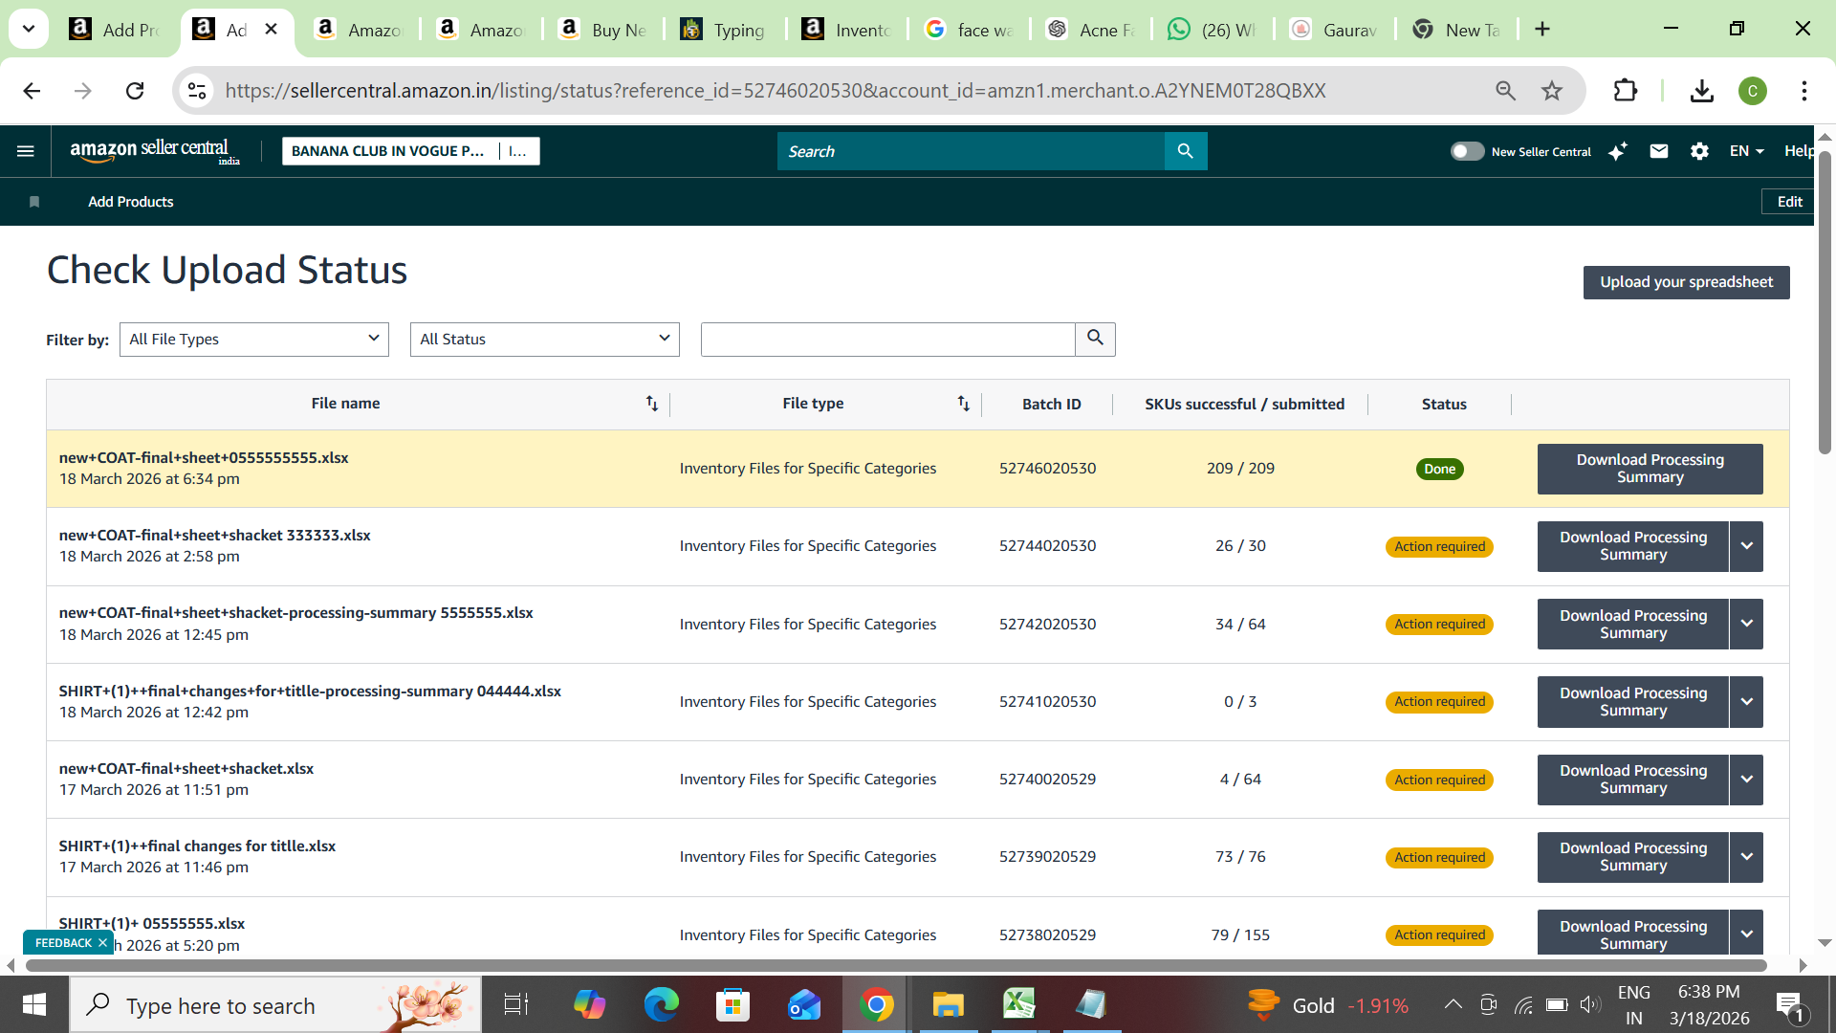Viewport: 1836px width, 1033px height.
Task: Click the Seller Central search magnifier icon
Action: 1185,151
